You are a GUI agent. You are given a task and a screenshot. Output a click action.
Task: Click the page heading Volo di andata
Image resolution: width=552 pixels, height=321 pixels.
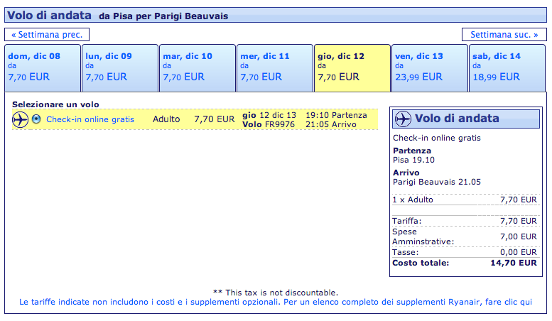49,15
